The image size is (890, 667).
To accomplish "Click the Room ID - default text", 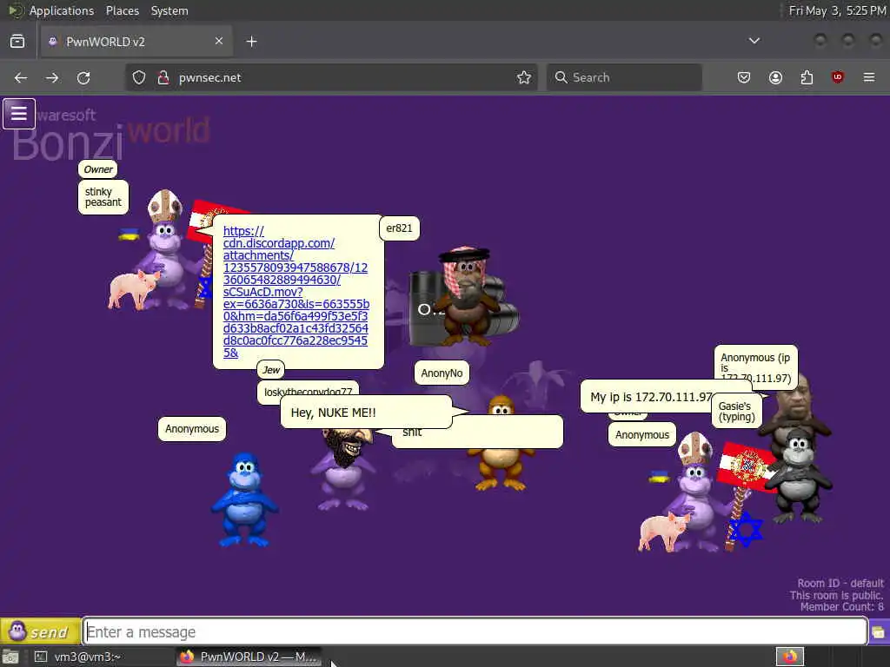I will tap(840, 583).
